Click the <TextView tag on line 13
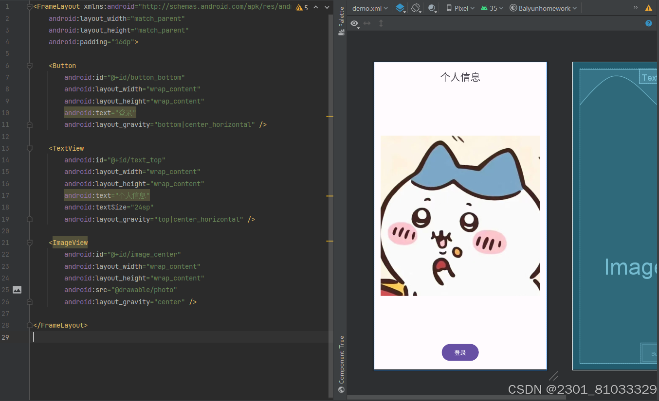The width and height of the screenshot is (659, 401). pyautogui.click(x=66, y=148)
